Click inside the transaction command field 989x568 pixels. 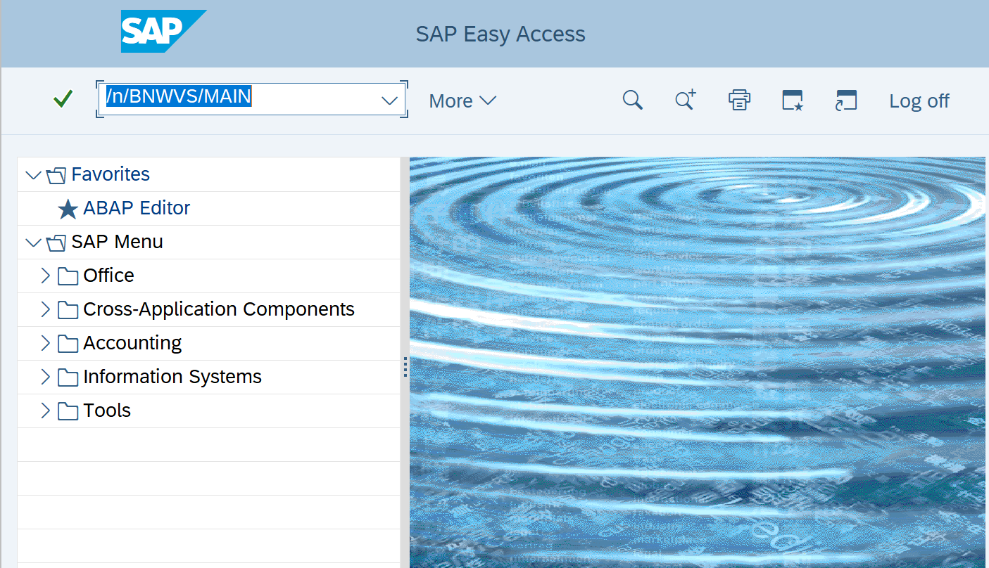coord(246,100)
